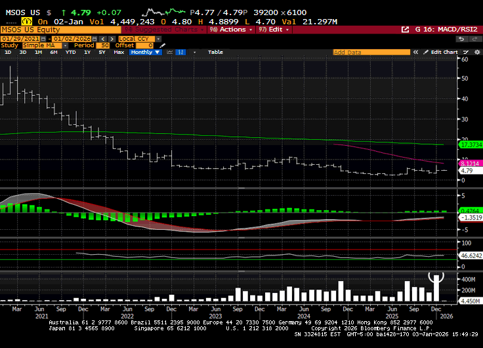
Task: Open the end date calendar picker icon
Action: click(94, 39)
